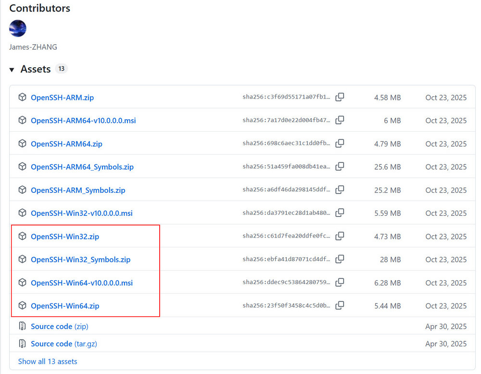Select the sha256:ebfa41d87071cd4df… hash text

tap(286, 259)
